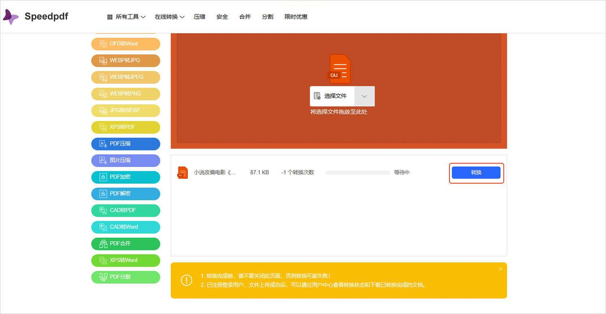This screenshot has height=314, width=606.
Task: Click the unlock icon on PDF解密
Action: [103, 193]
